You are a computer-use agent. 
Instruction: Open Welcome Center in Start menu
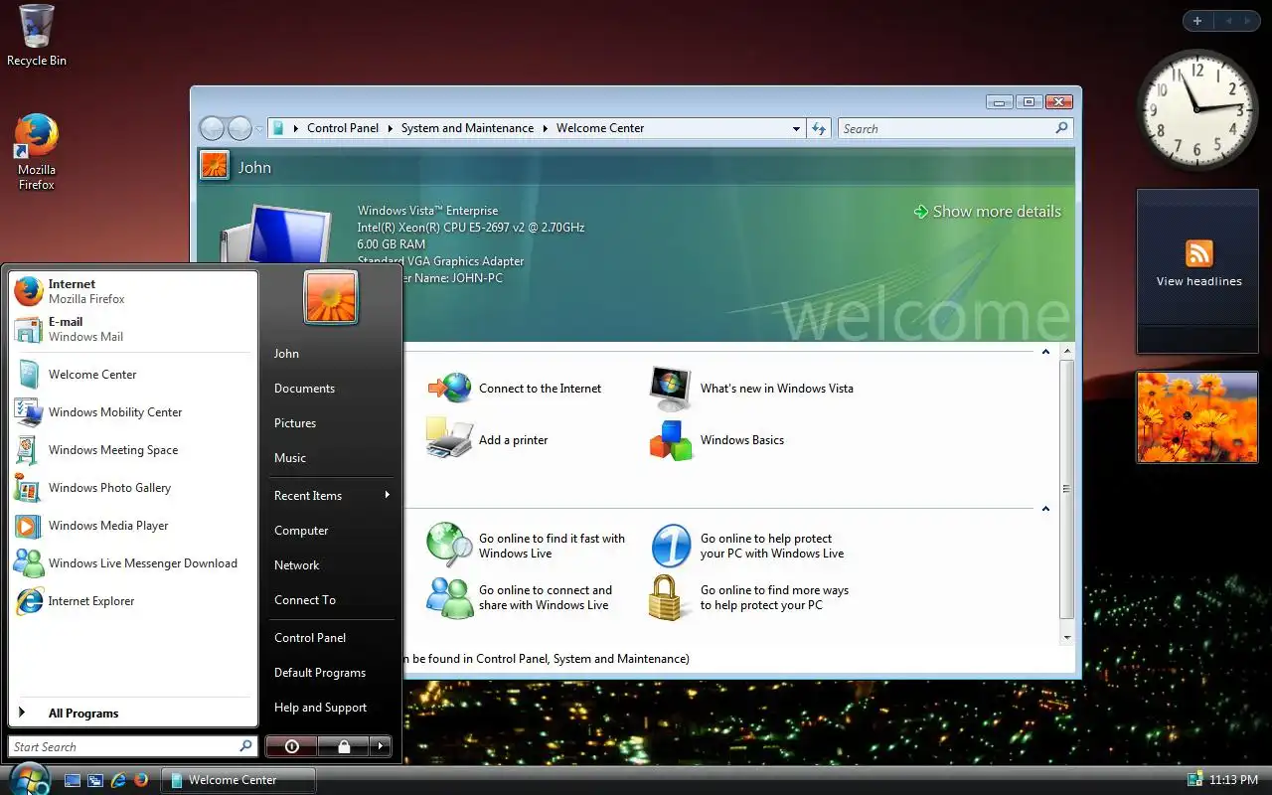click(132, 375)
